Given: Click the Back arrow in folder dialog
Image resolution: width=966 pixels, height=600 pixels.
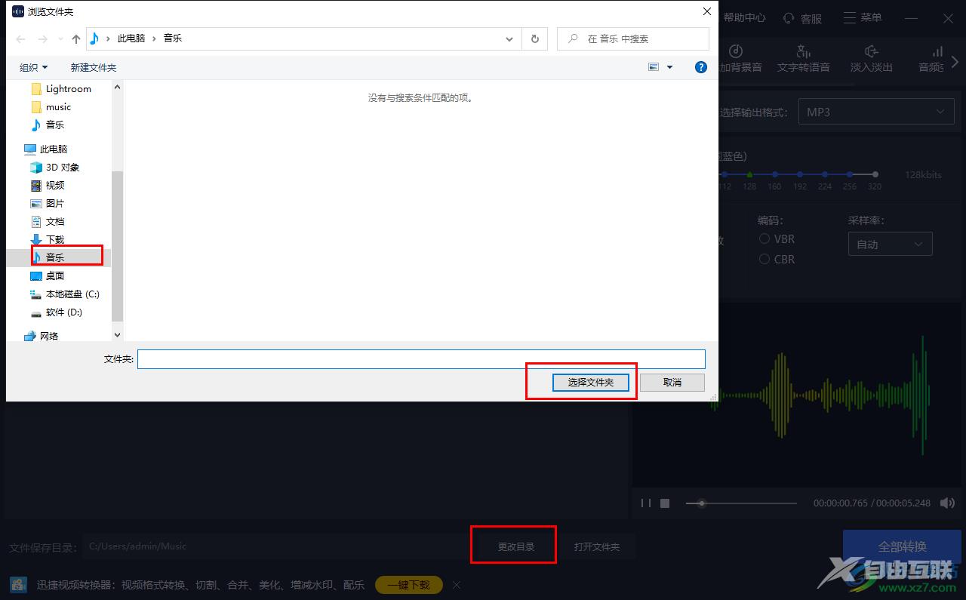Looking at the screenshot, I should (22, 38).
